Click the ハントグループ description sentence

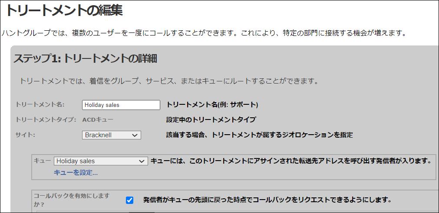204,33
